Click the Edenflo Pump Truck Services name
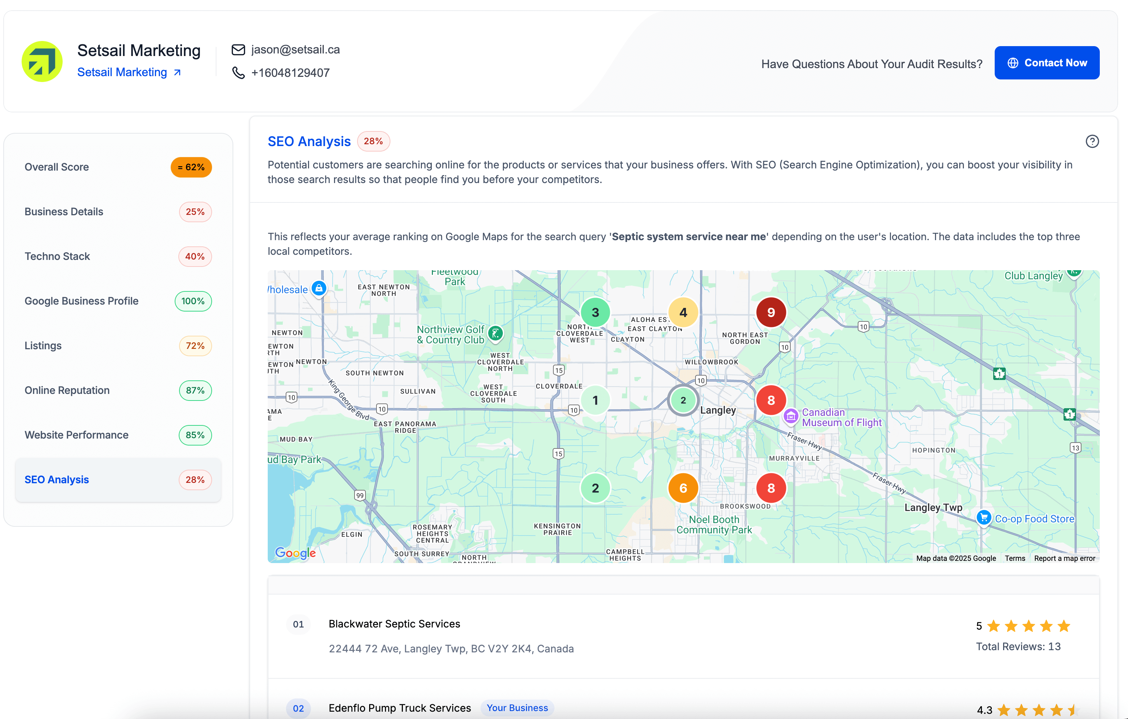The width and height of the screenshot is (1128, 719). click(x=400, y=708)
